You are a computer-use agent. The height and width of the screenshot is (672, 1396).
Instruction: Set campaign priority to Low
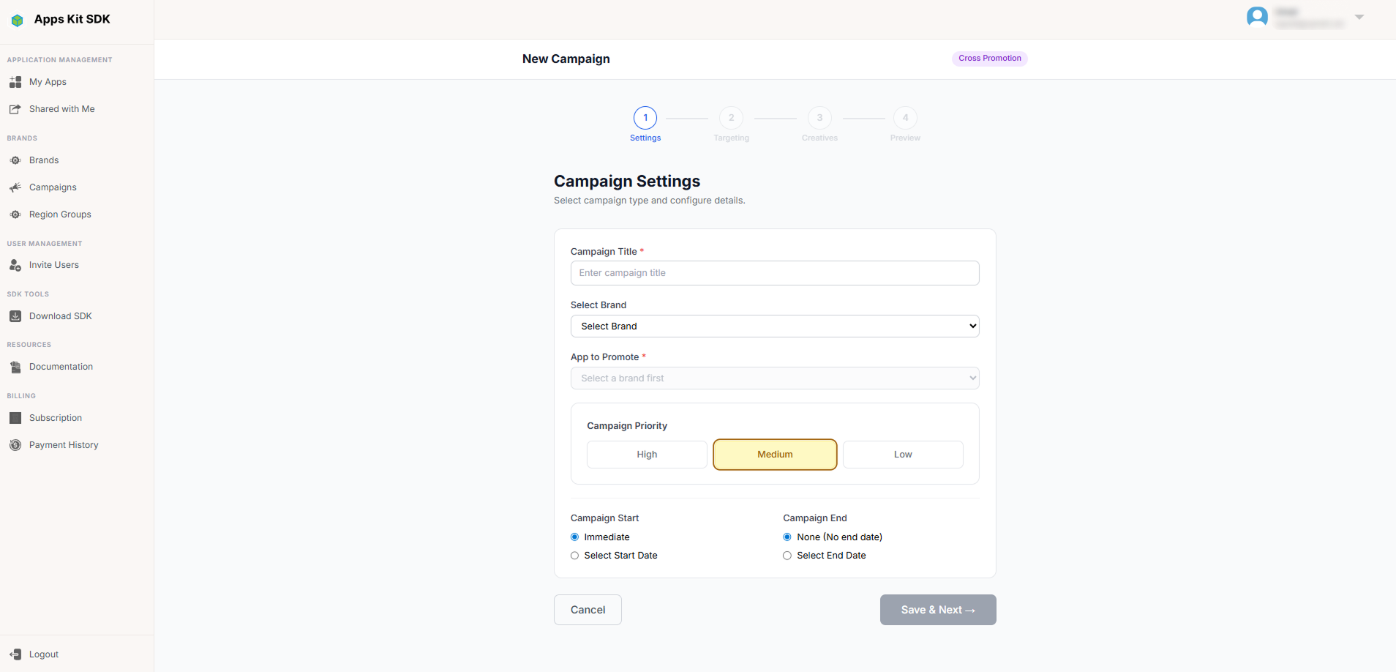pyautogui.click(x=903, y=455)
